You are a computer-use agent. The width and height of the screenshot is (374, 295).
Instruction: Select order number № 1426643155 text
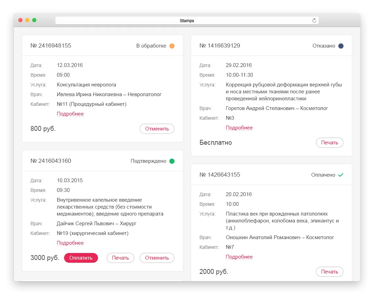pos(220,175)
